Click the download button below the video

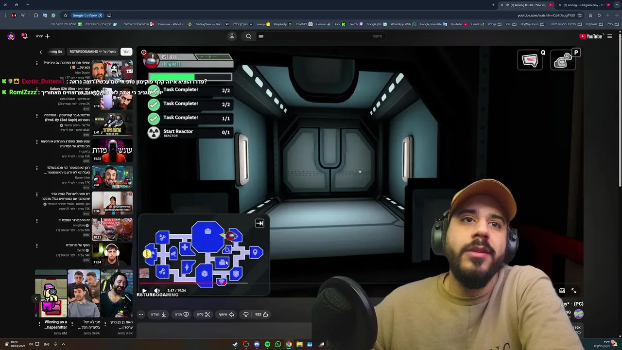[x=158, y=315]
